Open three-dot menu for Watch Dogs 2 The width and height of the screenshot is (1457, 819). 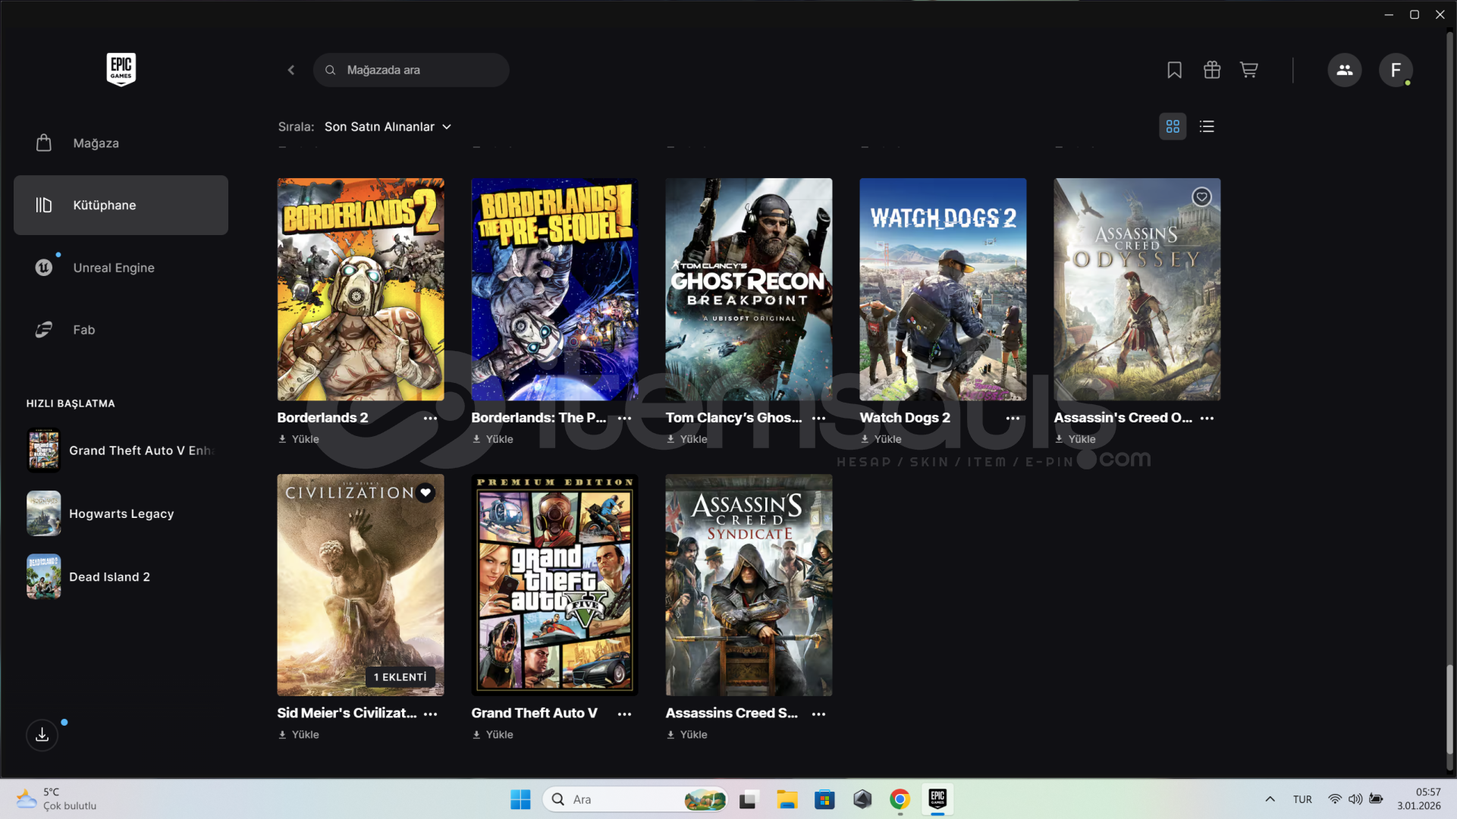pyautogui.click(x=1013, y=418)
